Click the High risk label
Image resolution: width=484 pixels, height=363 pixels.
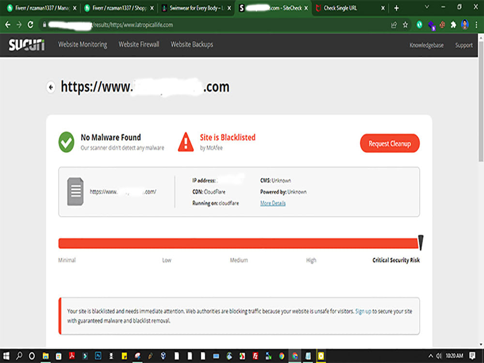click(311, 260)
